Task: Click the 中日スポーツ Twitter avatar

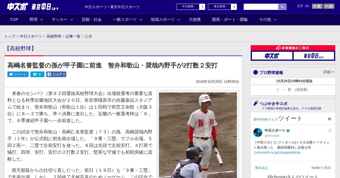Action: (258, 133)
